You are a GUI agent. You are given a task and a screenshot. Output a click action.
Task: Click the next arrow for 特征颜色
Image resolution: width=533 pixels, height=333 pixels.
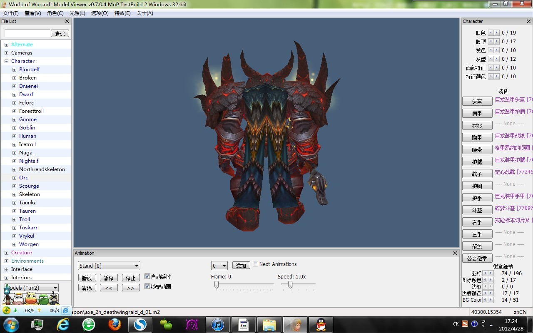coord(497,76)
